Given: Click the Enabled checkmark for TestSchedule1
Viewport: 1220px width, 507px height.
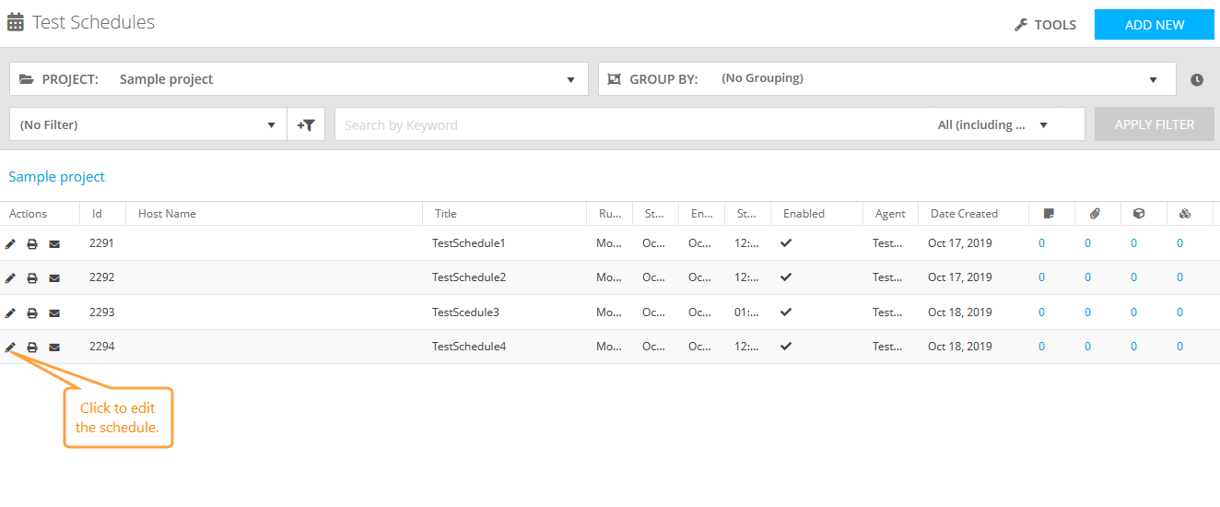Looking at the screenshot, I should [786, 243].
